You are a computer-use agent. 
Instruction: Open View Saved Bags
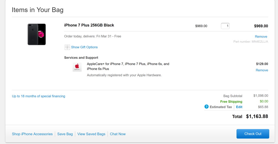(x=91, y=134)
